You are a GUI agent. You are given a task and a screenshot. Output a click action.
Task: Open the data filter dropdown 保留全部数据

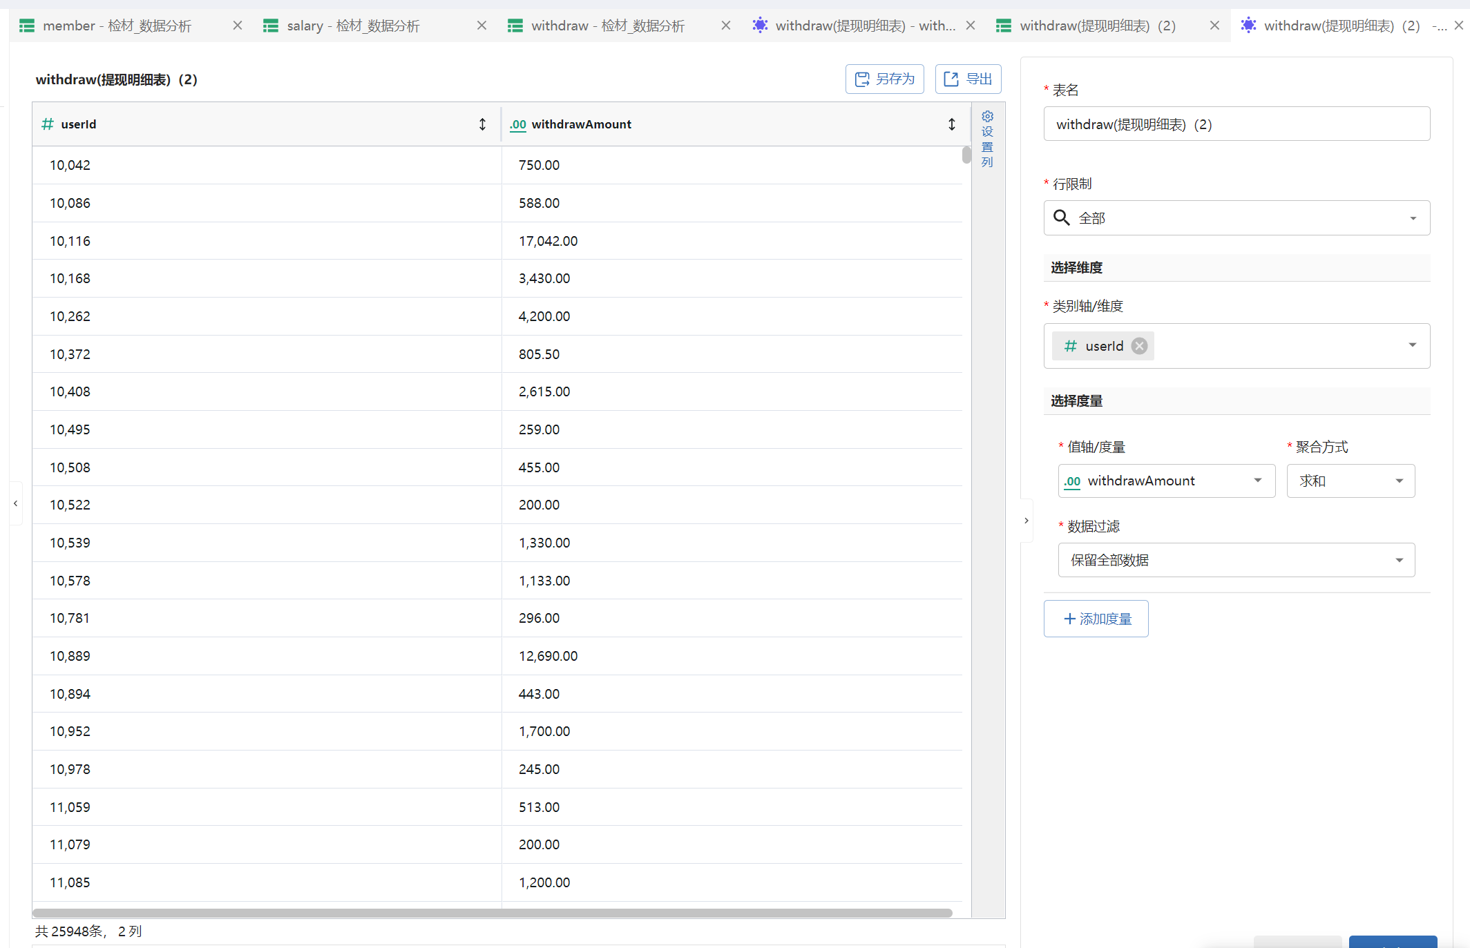(1236, 560)
